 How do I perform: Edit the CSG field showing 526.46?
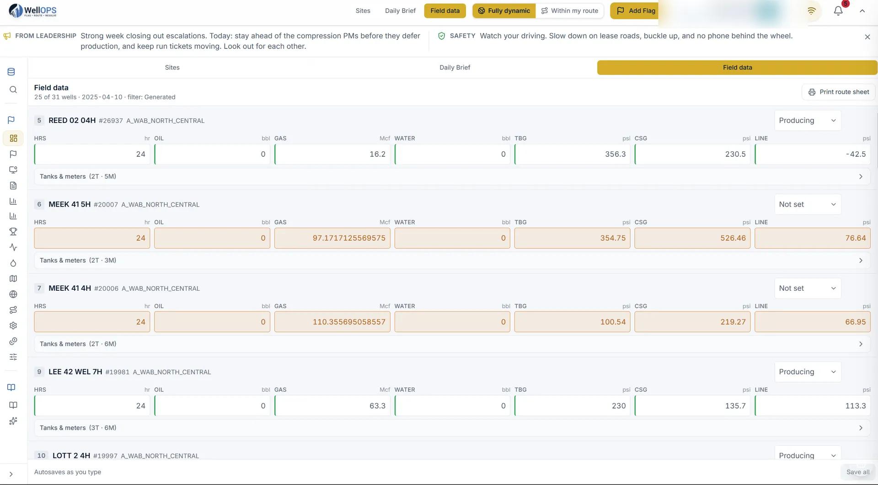(692, 238)
